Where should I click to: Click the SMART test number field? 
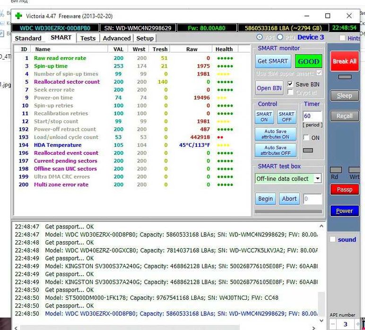coord(313,199)
